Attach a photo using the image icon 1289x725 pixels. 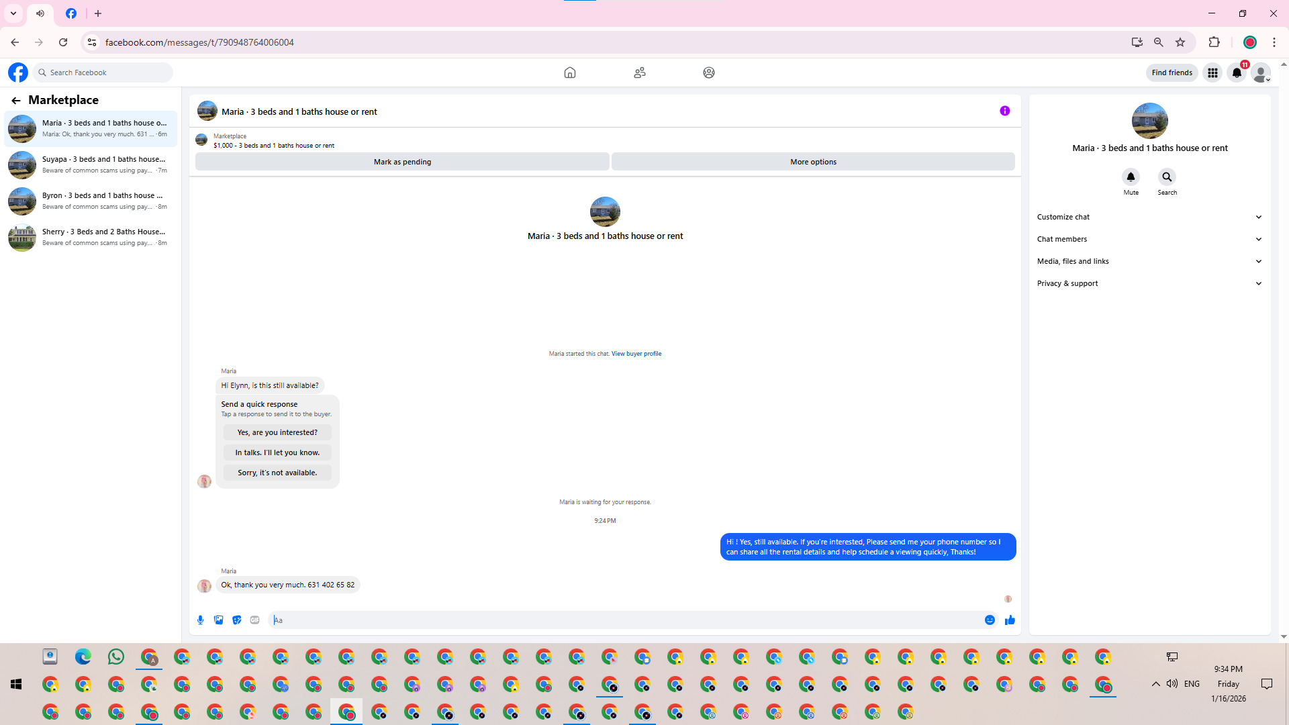pos(218,620)
